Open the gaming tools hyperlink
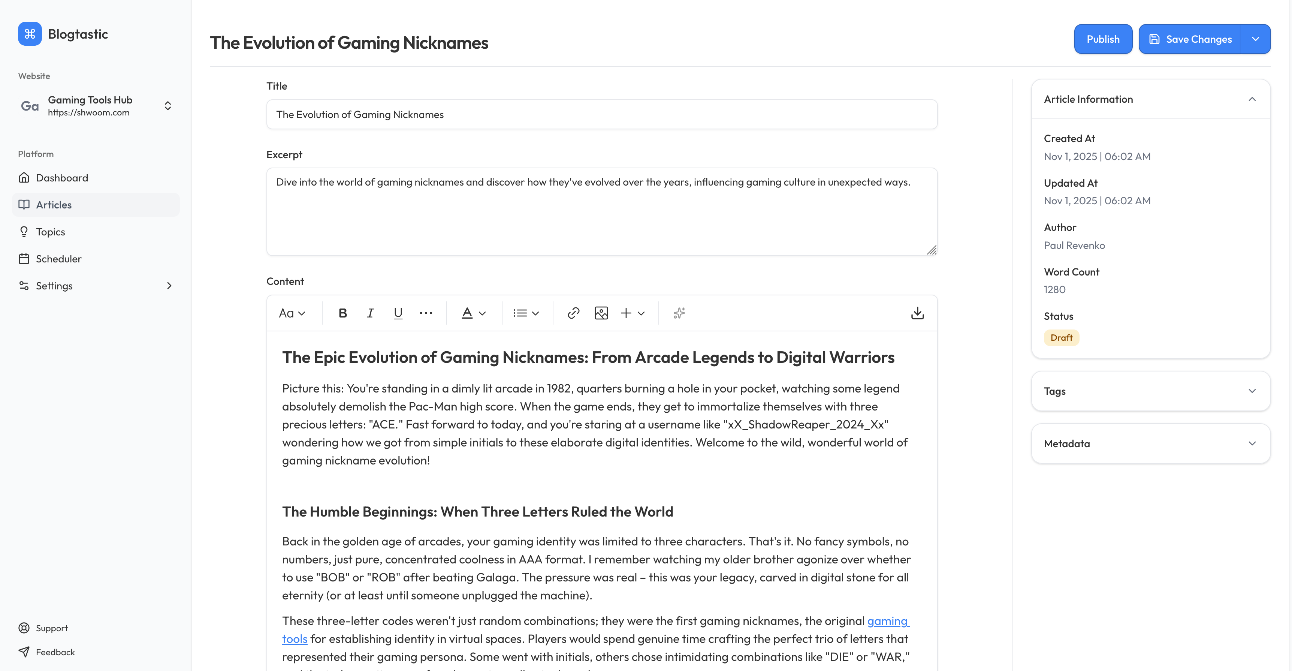Viewport: 1292px width, 671px height. (x=887, y=621)
